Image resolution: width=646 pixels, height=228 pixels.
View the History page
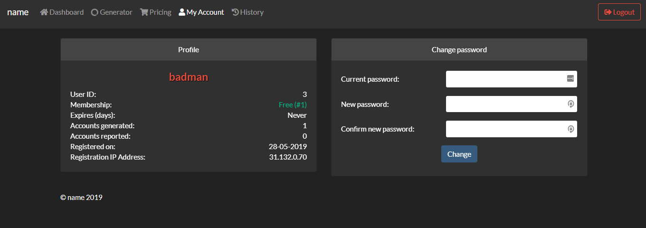247,12
